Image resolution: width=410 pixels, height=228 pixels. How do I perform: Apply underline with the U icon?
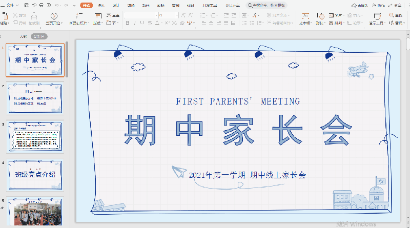(x=142, y=24)
